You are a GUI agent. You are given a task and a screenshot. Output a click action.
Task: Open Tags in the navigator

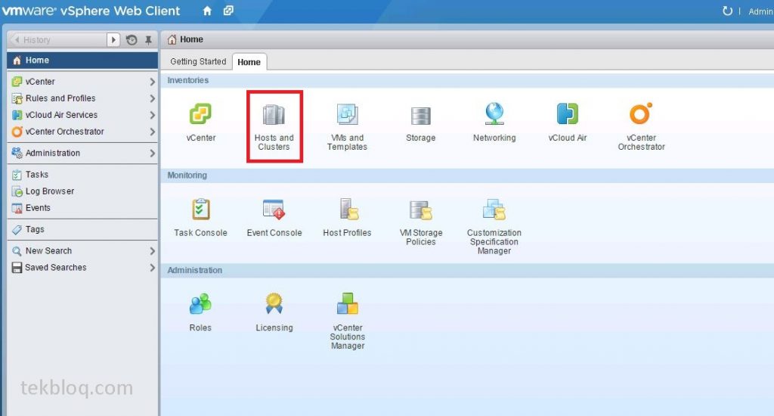[82, 229]
